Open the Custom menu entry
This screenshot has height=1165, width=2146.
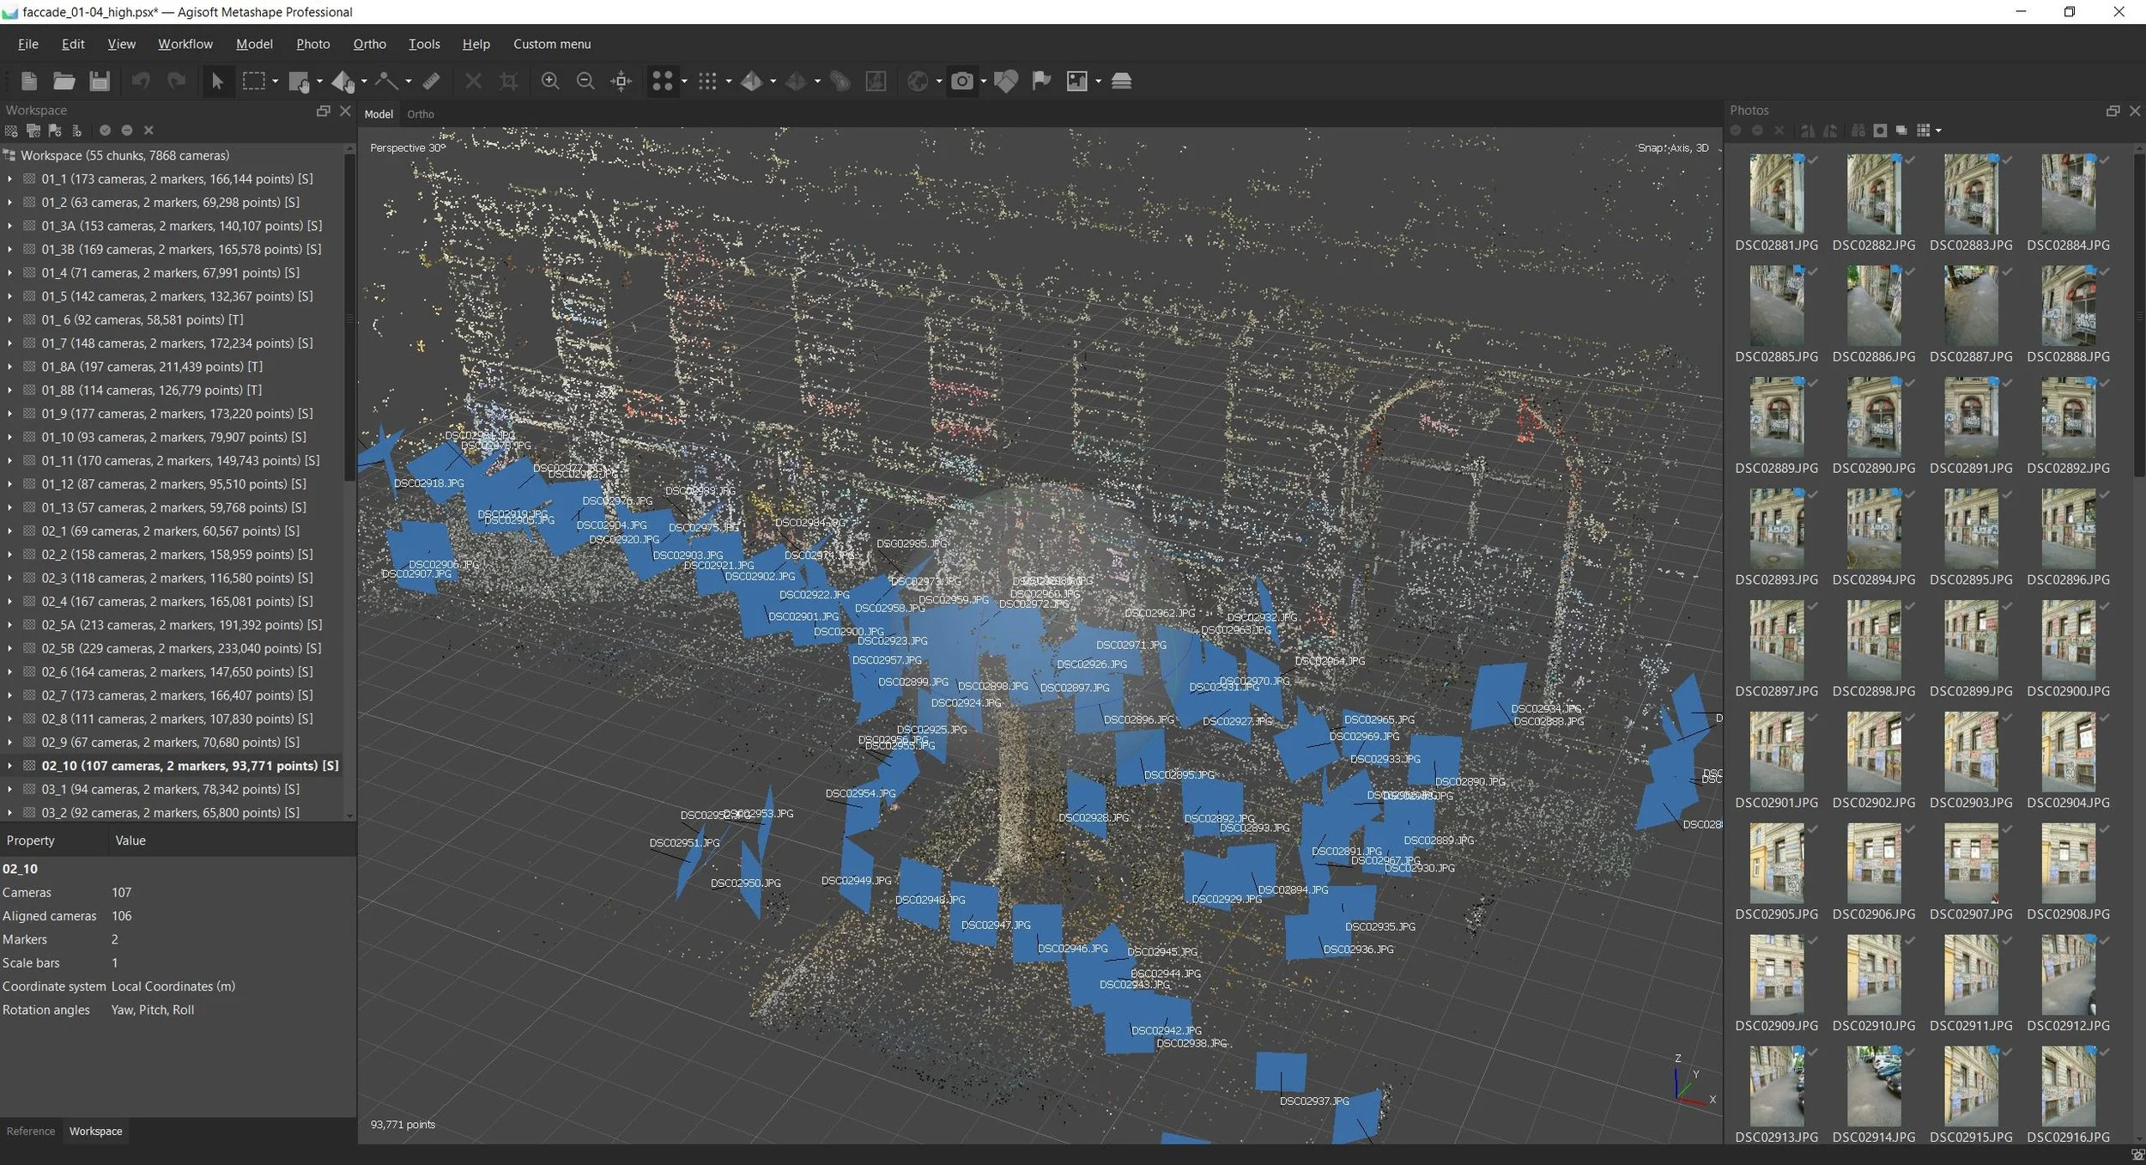click(x=551, y=44)
